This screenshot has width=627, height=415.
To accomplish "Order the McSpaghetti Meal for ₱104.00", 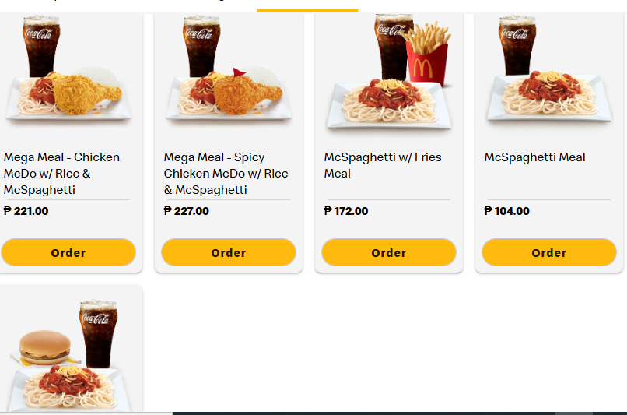I will [x=548, y=252].
